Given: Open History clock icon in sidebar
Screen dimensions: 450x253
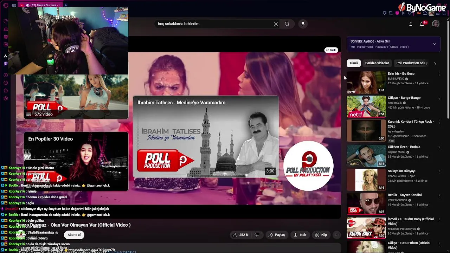Looking at the screenshot, I should (6, 83).
